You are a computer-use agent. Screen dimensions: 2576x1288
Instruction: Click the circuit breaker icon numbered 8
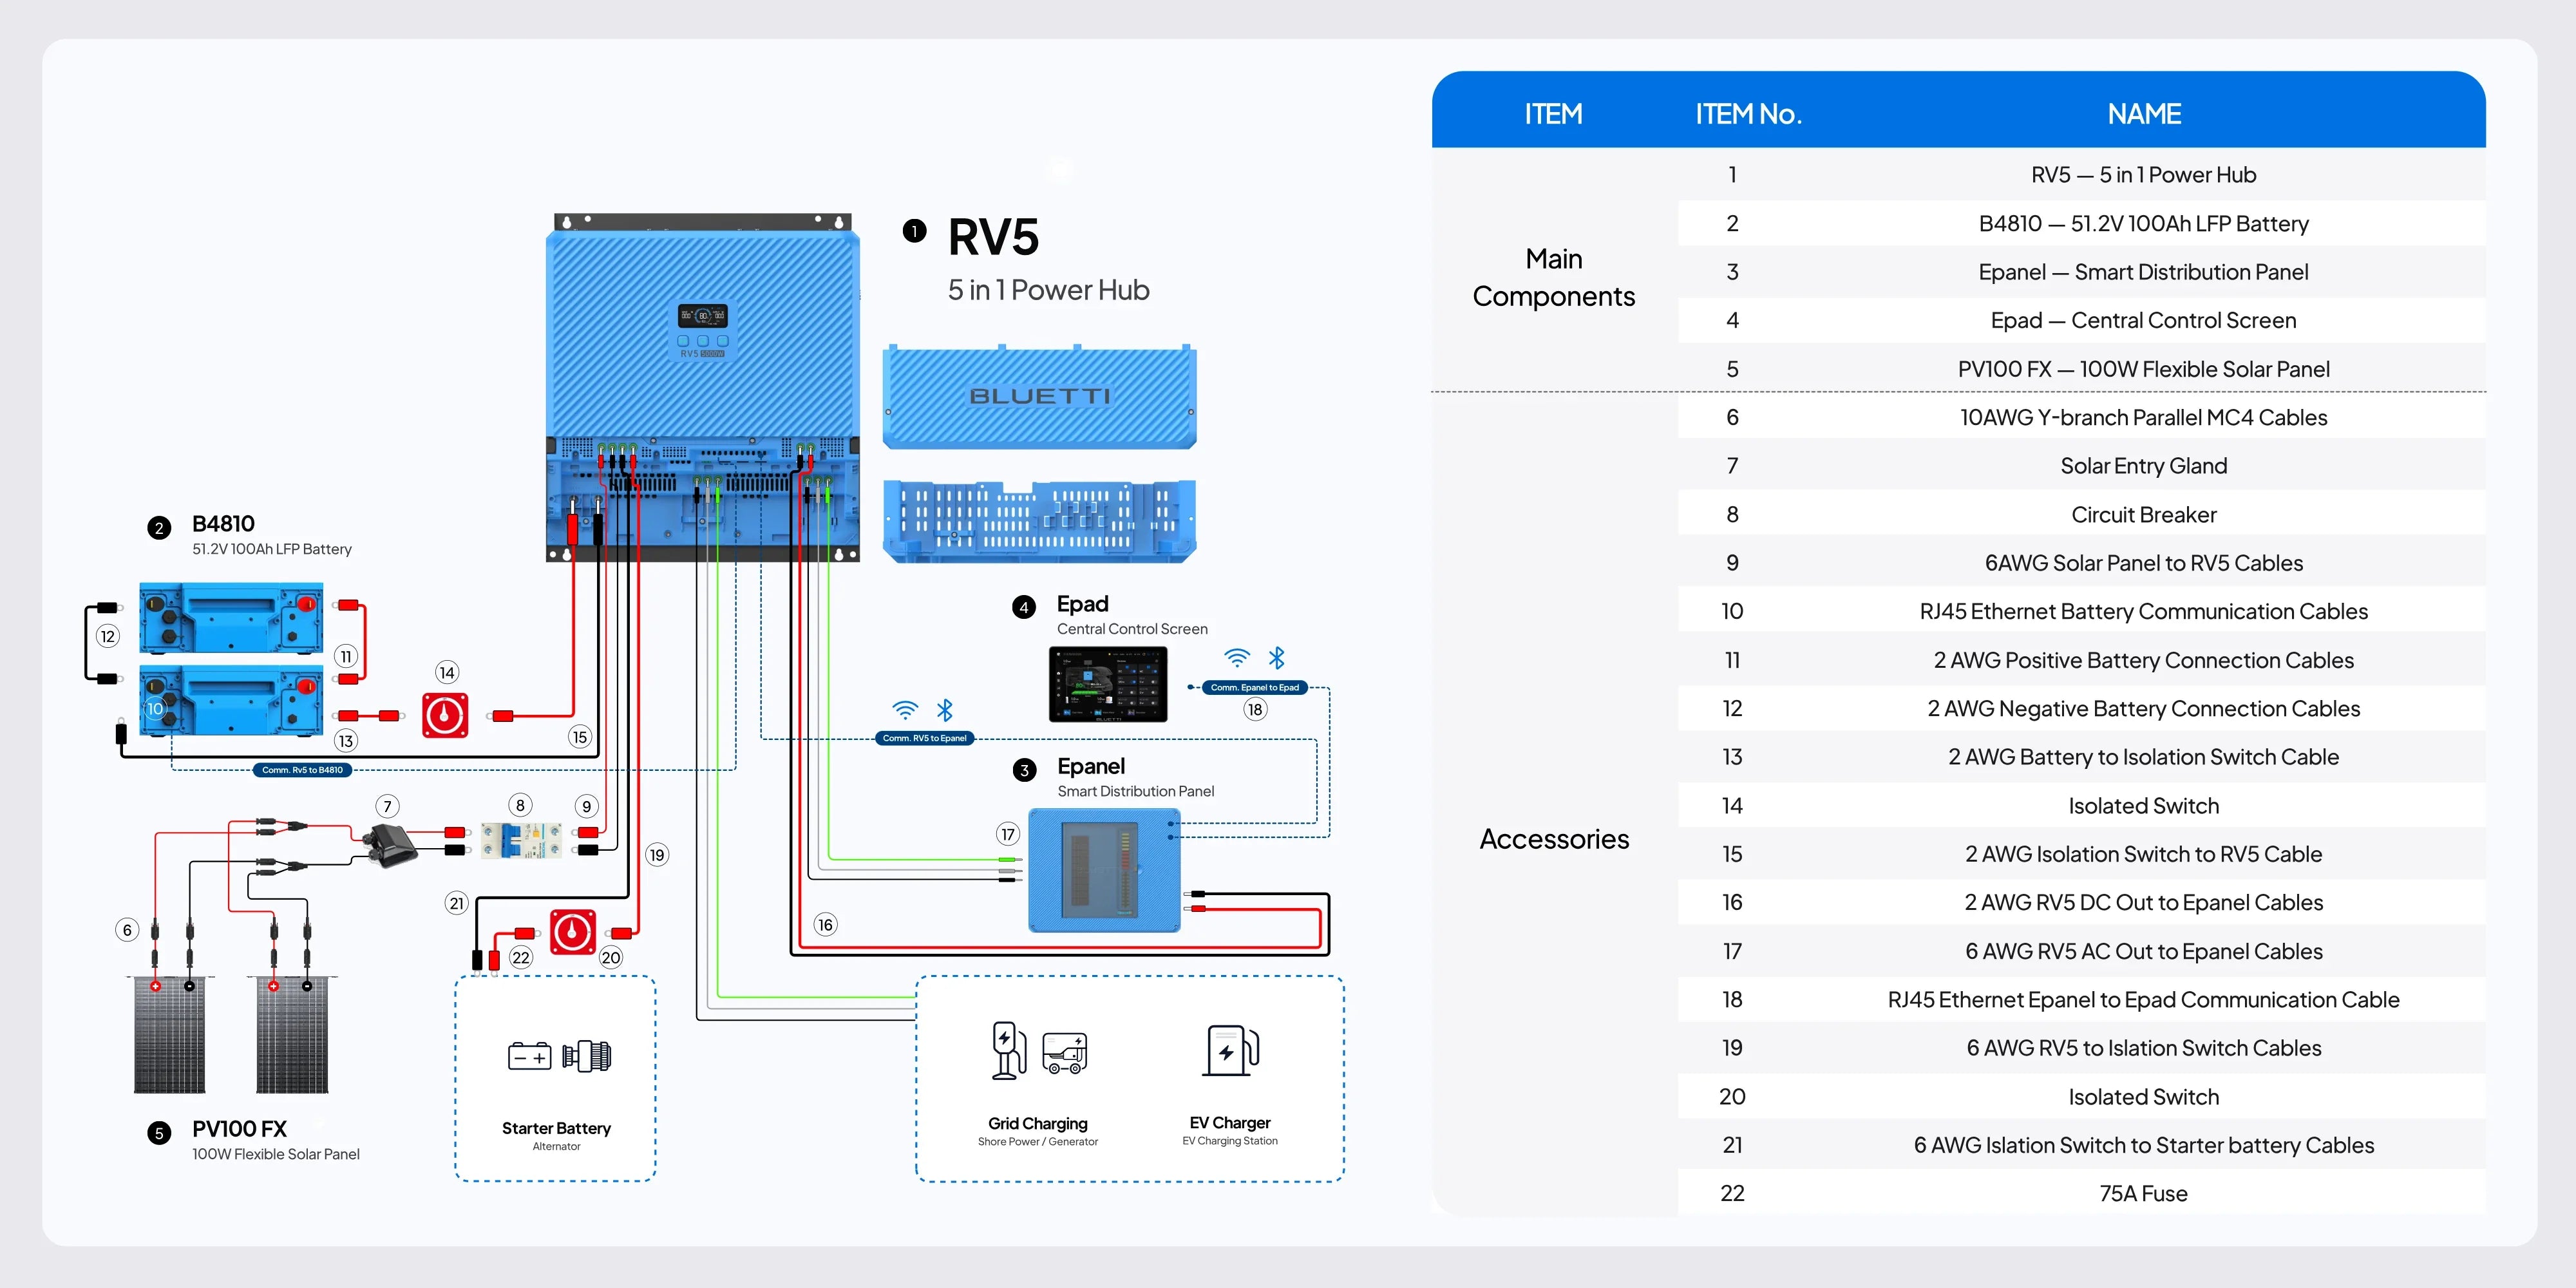(520, 840)
